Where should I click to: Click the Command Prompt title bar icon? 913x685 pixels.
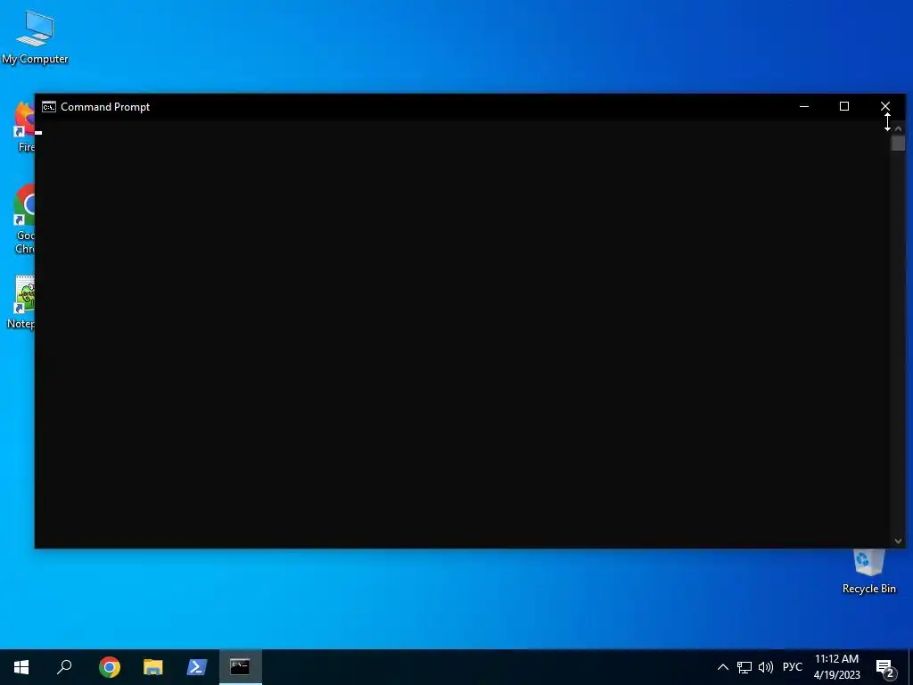tap(49, 107)
